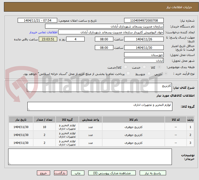Click the response deadline time 08:00 field
The height and width of the screenshot is (180, 199).
pos(104,39)
